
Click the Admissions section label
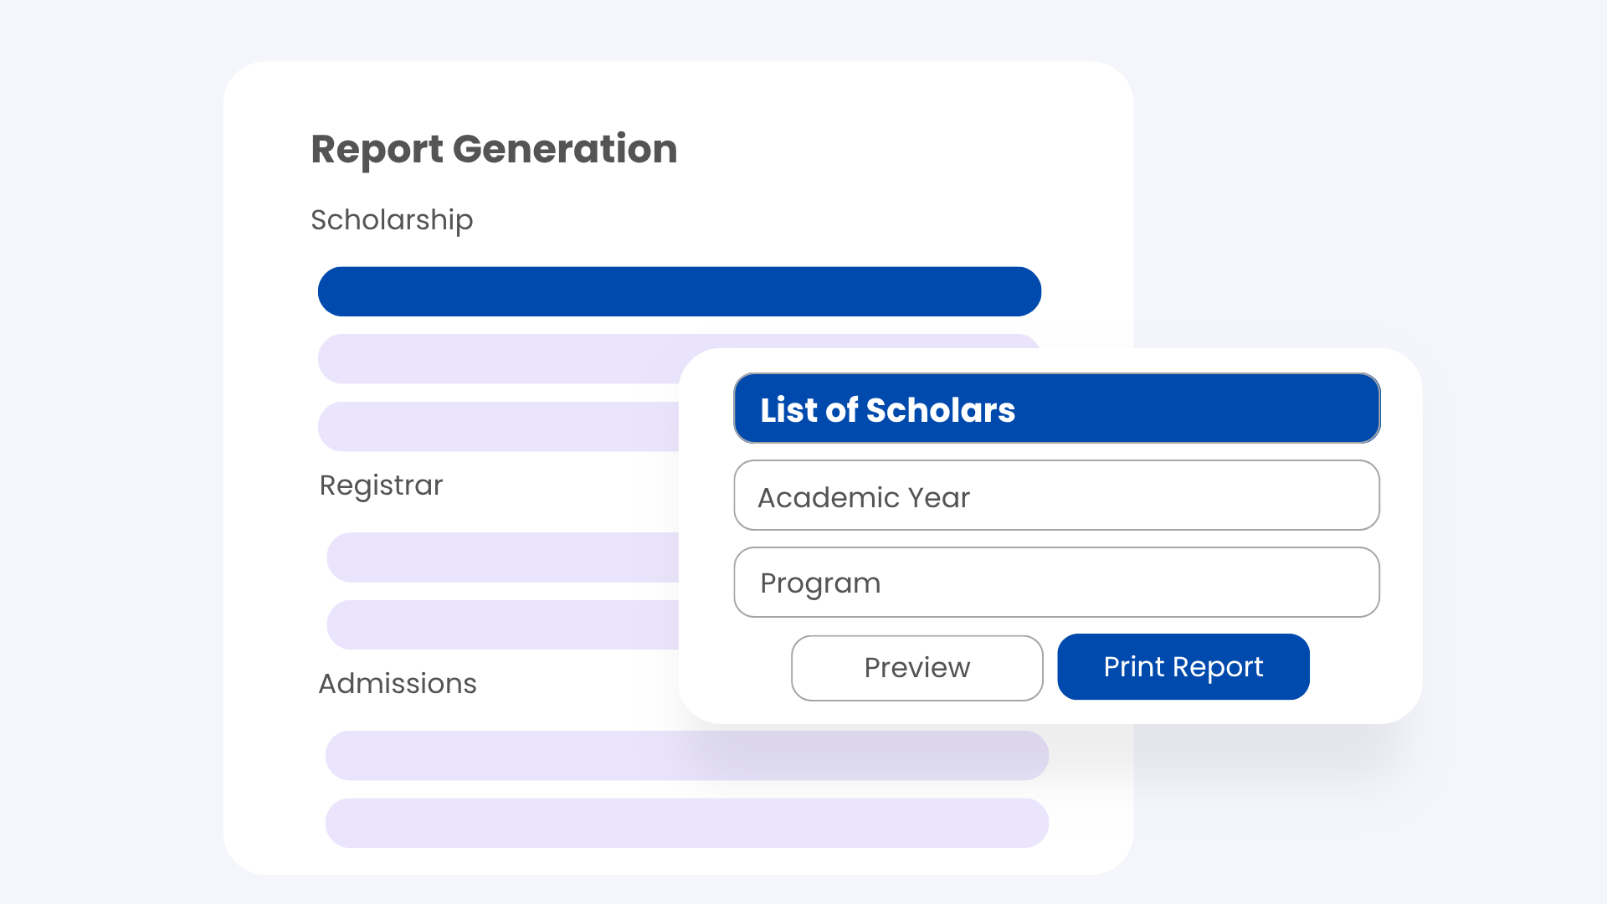click(x=398, y=684)
